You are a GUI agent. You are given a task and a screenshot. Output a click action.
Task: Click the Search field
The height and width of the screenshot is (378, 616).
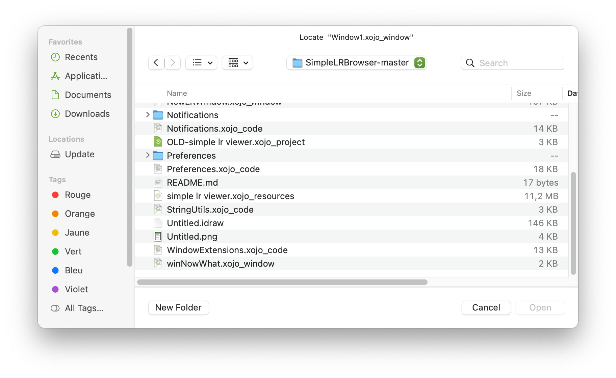[x=513, y=63]
